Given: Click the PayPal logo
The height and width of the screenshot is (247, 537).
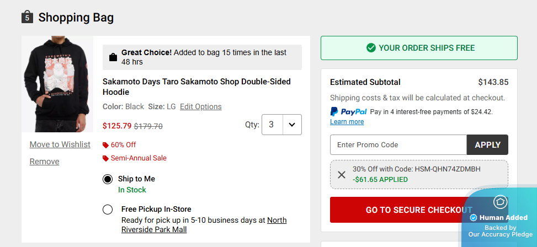Looking at the screenshot, I should pos(348,111).
